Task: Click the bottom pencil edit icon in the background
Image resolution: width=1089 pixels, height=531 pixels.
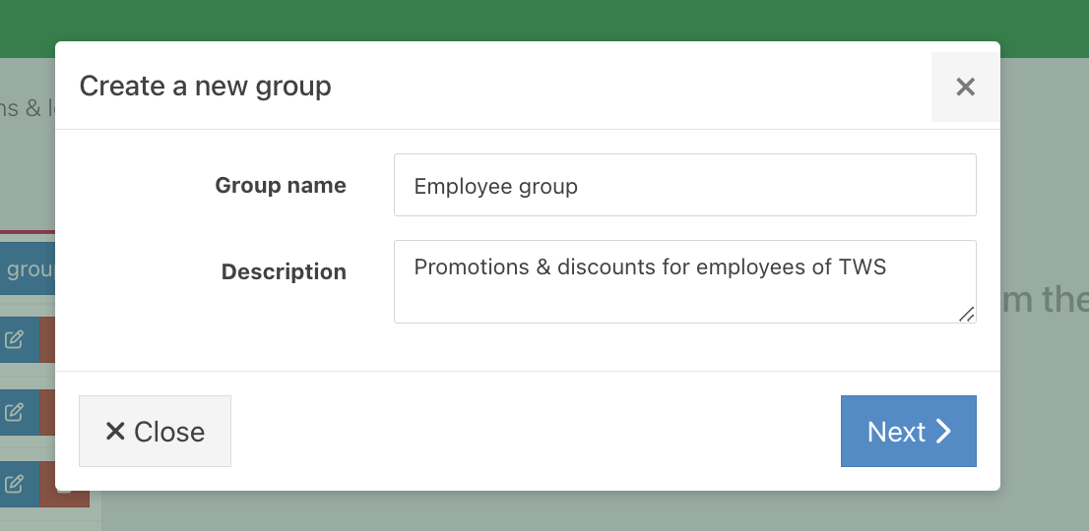Action: click(14, 484)
